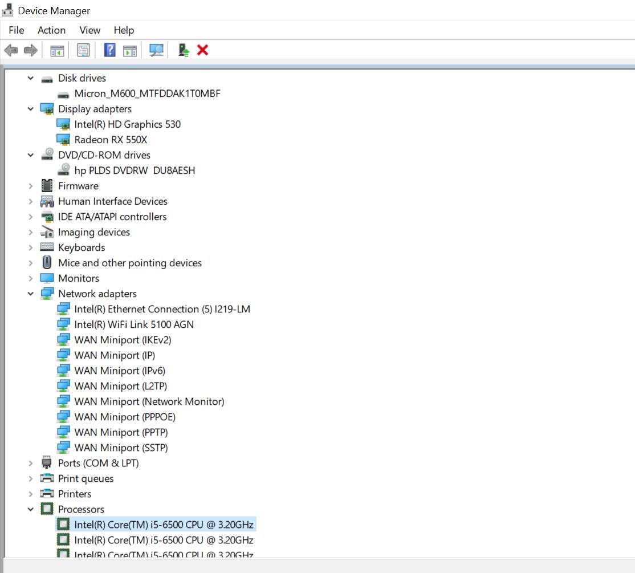This screenshot has width=635, height=573.
Task: Open Properties using the toolbar icon
Action: 83,50
